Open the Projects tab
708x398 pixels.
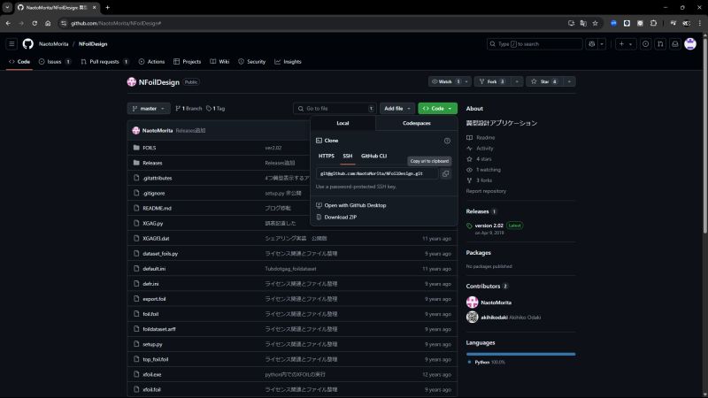[x=187, y=62]
